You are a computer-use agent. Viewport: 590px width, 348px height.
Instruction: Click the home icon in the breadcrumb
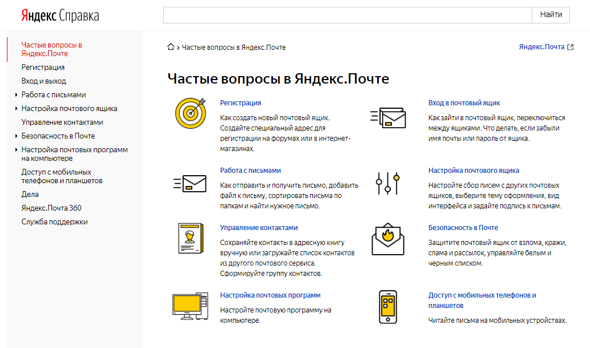171,47
